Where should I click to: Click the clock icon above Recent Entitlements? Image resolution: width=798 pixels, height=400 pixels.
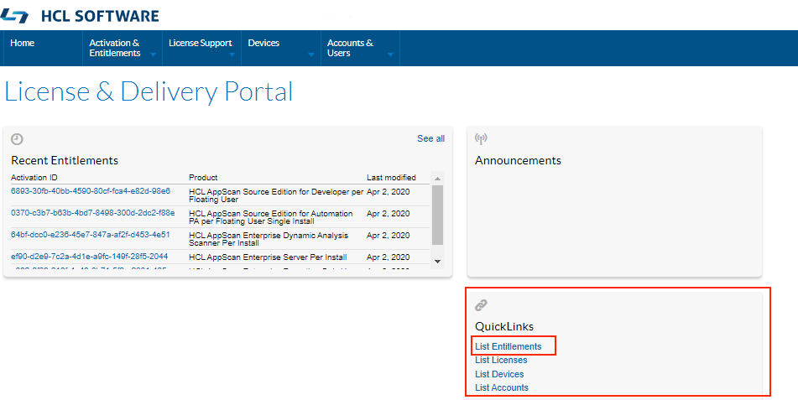pos(17,139)
